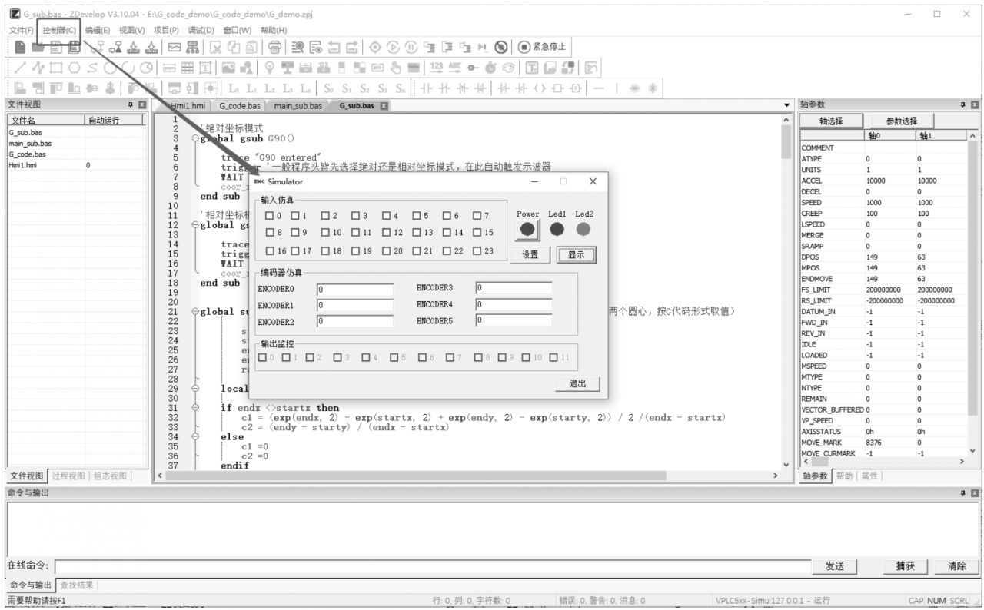Screen dimensions: 984x610
Task: Select the hexagon polygon drawing tool
Action: pos(74,68)
